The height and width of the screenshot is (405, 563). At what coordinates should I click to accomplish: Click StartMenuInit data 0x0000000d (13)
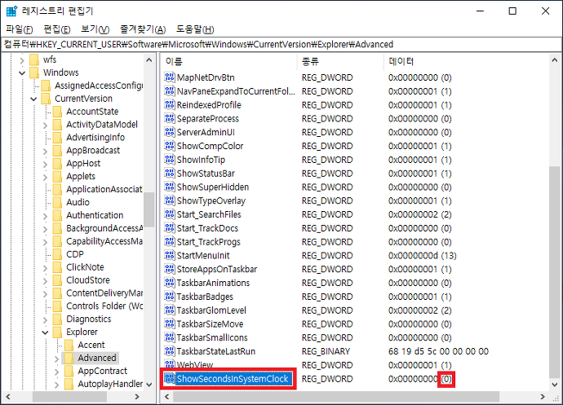423,255
